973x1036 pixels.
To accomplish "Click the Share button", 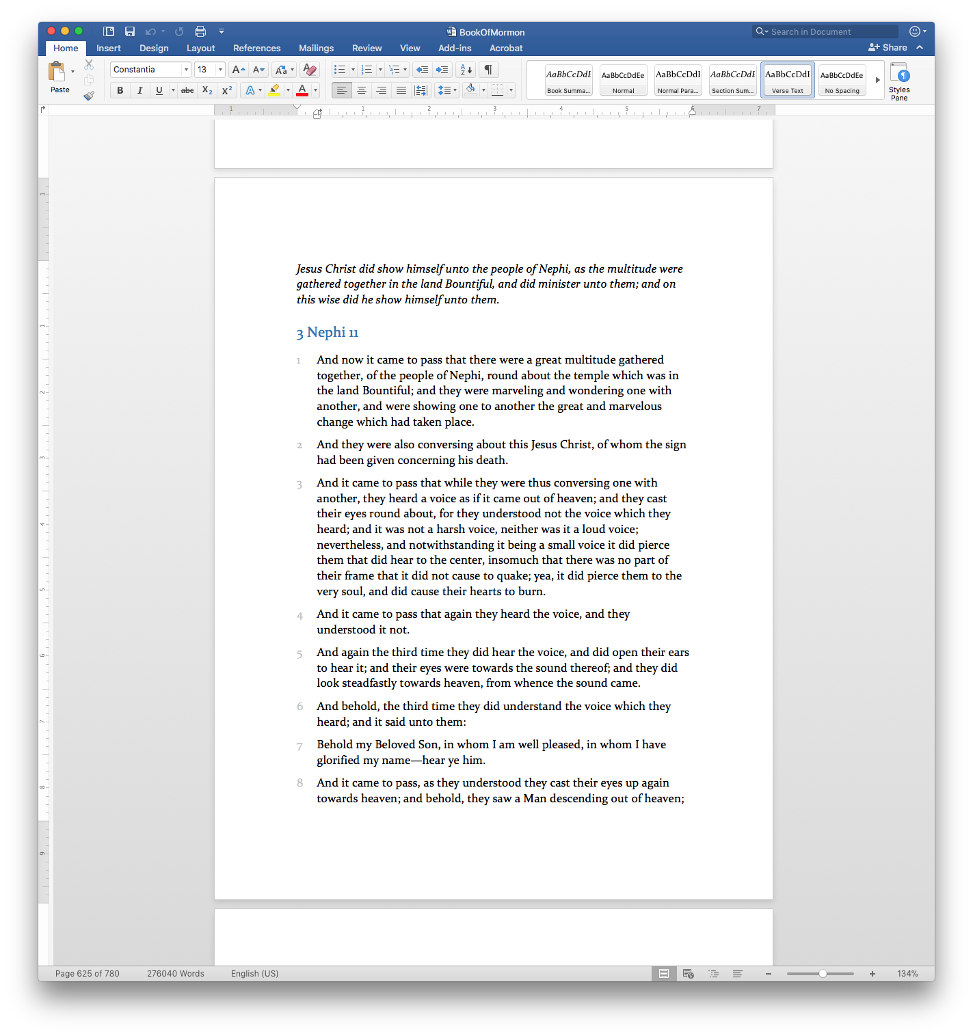I will (888, 48).
